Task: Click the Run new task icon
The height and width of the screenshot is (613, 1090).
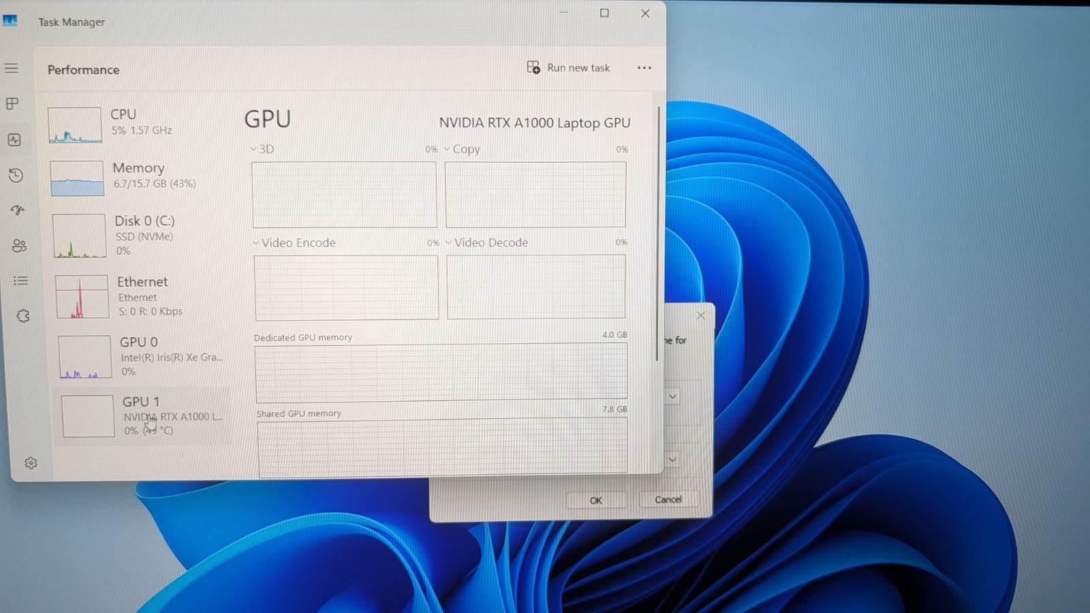Action: click(533, 67)
